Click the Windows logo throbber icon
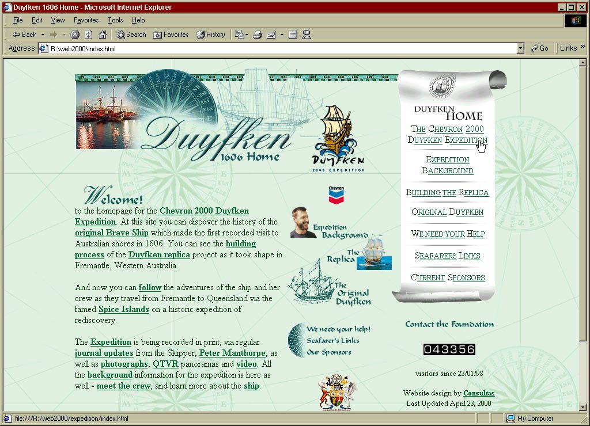The image size is (590, 426). pyautogui.click(x=576, y=20)
